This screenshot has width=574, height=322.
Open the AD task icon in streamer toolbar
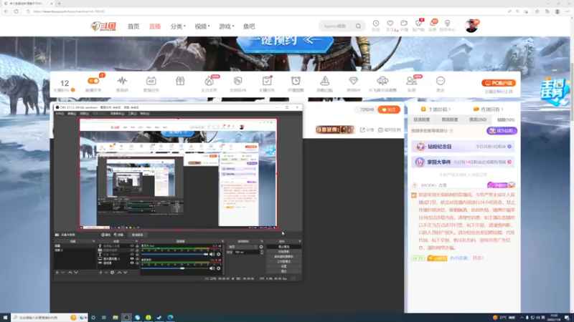point(151,81)
